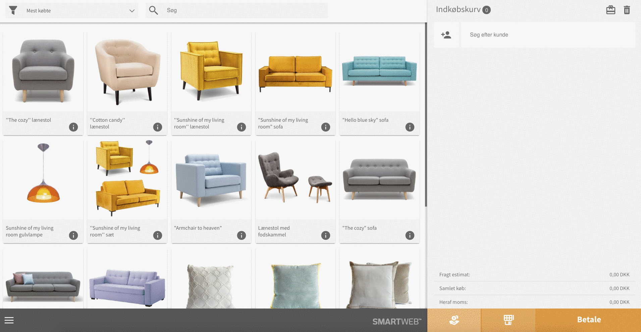Show info for "Sunshine of my living room" sæt
641x332 pixels.
click(158, 235)
